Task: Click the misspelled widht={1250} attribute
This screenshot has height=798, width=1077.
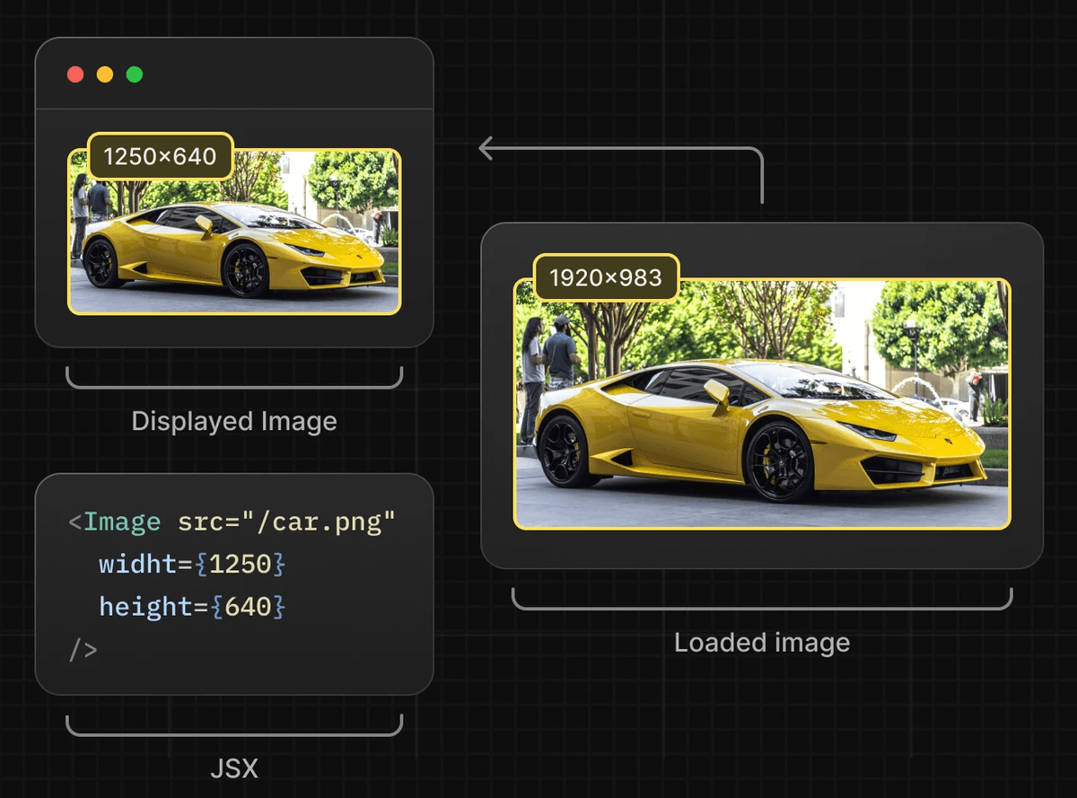Action: point(192,565)
